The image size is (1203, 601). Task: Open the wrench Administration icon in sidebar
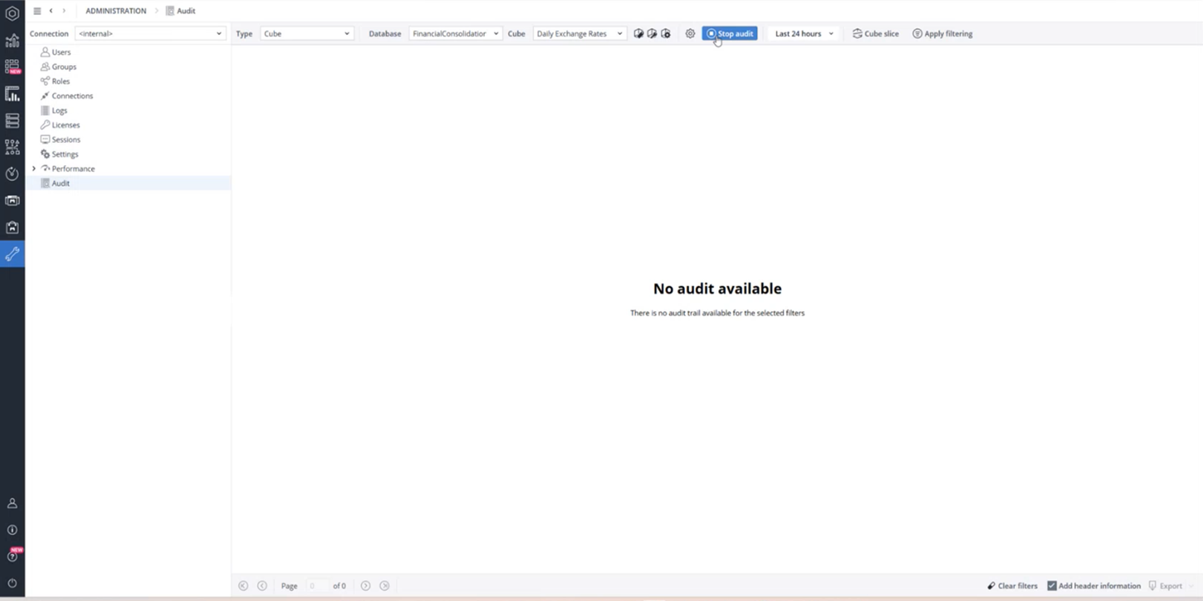pos(12,254)
